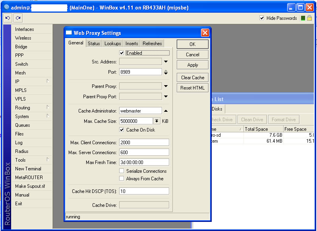Screen dimensions: 317x231
Task: Click the Undo arrow toolbar icon
Action: tap(8, 18)
